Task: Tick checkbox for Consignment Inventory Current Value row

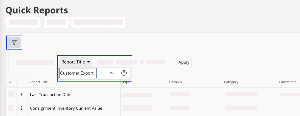Action: (x=11, y=108)
